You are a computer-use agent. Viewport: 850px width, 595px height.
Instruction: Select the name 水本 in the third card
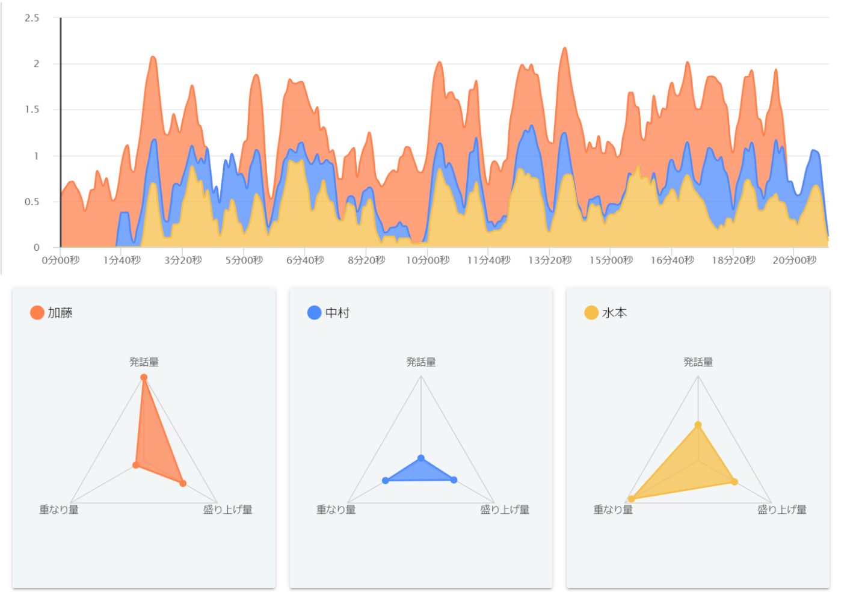tap(615, 313)
